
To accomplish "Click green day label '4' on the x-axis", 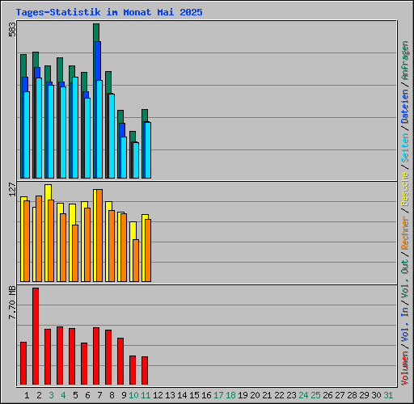I will click(63, 395).
